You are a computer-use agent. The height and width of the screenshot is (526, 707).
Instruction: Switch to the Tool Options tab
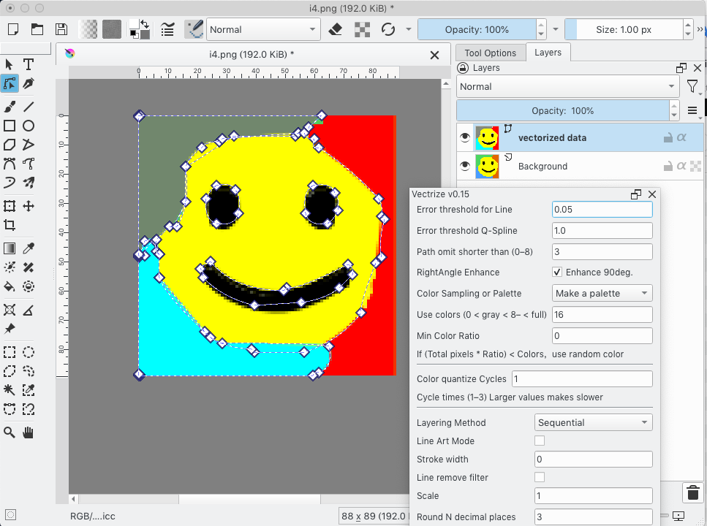[x=490, y=53]
